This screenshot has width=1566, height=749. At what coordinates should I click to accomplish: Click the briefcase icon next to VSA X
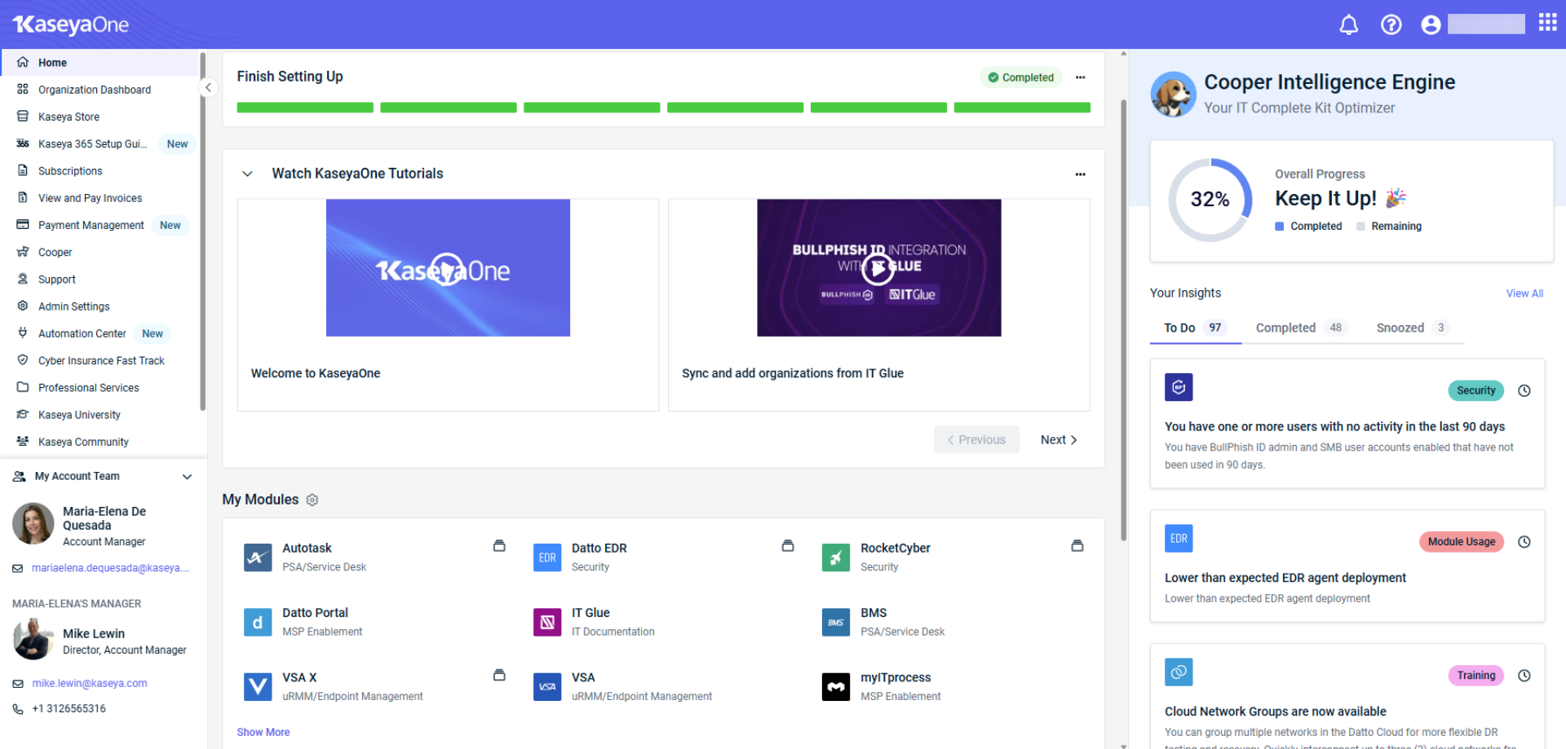click(x=499, y=675)
